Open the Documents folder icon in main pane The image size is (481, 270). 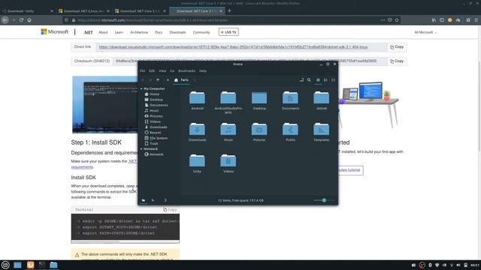(x=291, y=100)
